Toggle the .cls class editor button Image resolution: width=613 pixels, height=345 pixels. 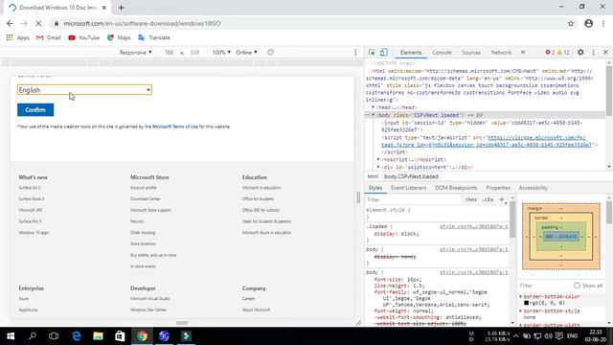[488, 199]
